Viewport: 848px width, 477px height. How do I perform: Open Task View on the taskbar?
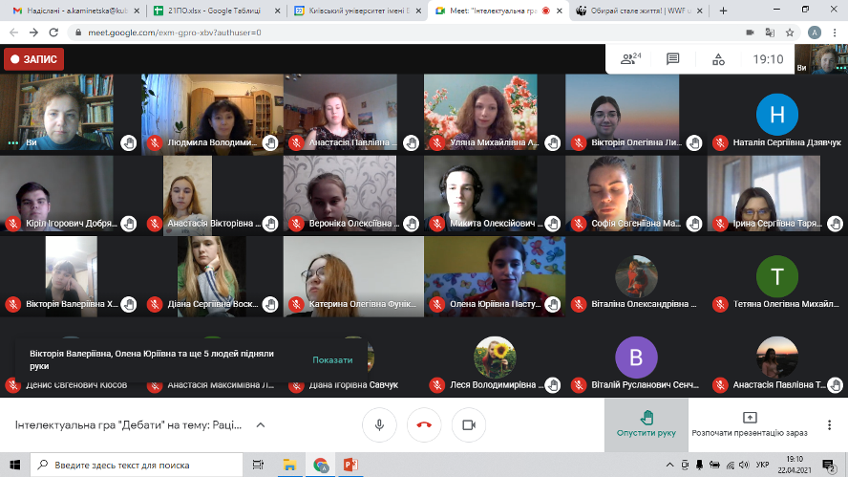258,465
